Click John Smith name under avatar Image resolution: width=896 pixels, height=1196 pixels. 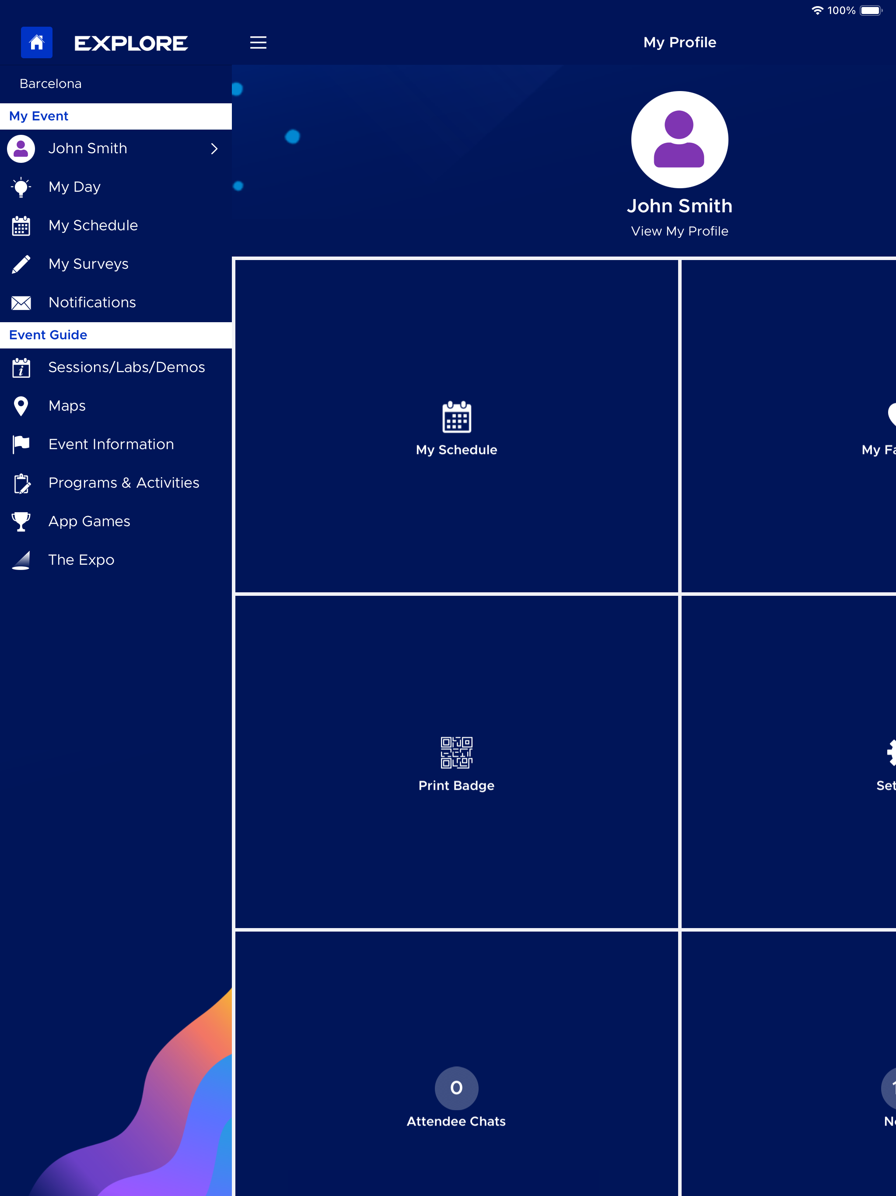[679, 206]
